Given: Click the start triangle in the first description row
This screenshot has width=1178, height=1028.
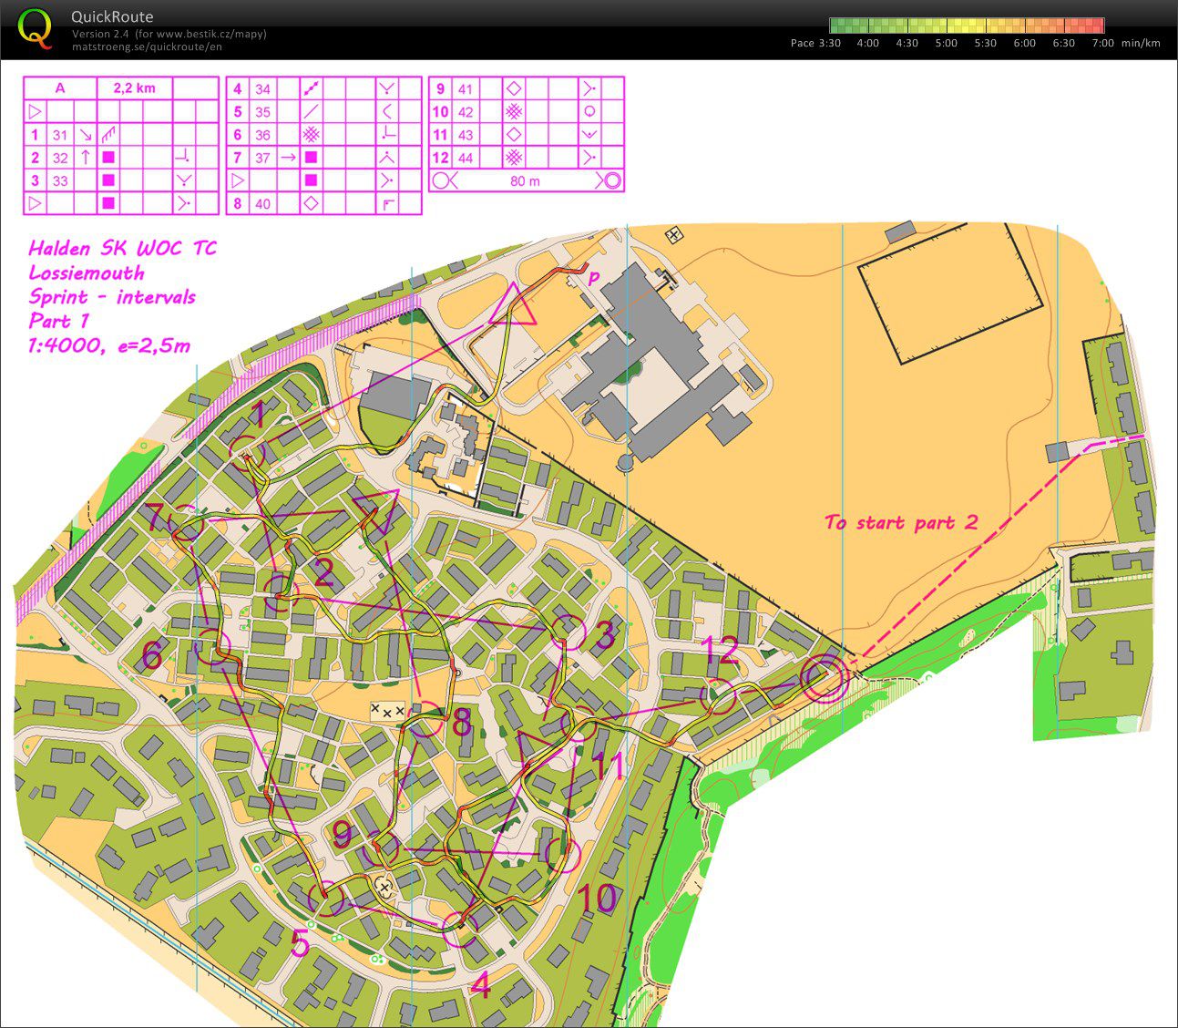Looking at the screenshot, I should click(36, 112).
